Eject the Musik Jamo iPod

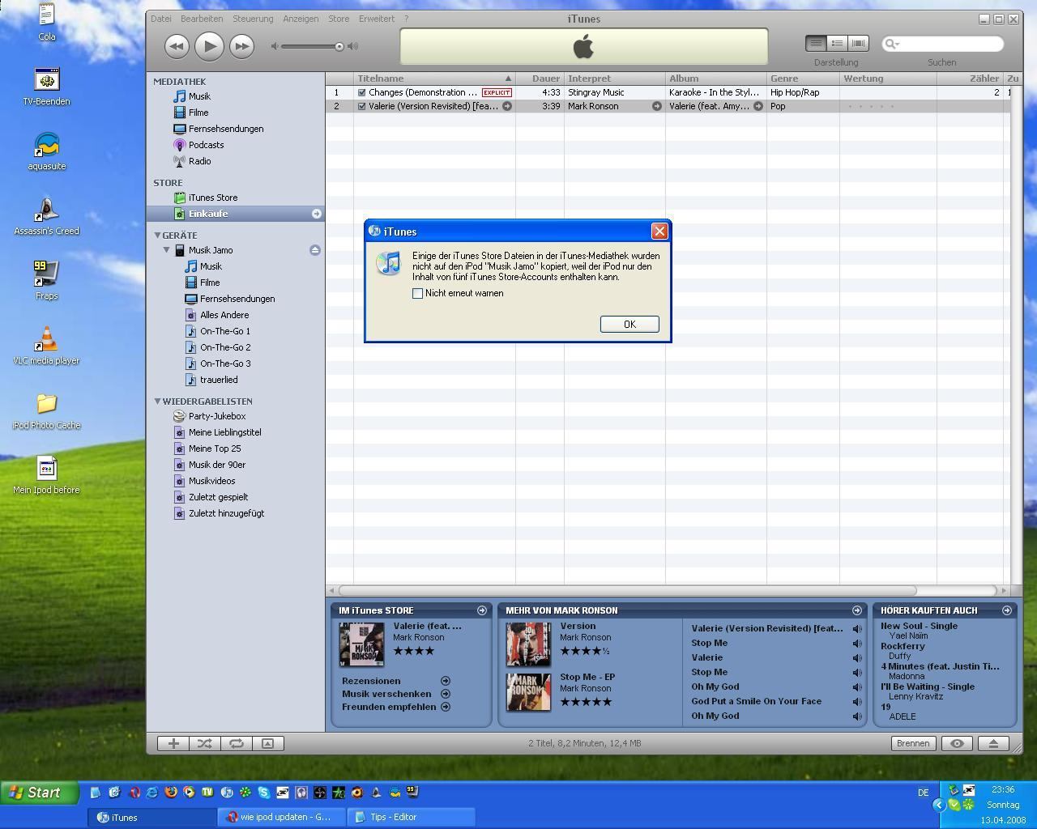point(315,250)
